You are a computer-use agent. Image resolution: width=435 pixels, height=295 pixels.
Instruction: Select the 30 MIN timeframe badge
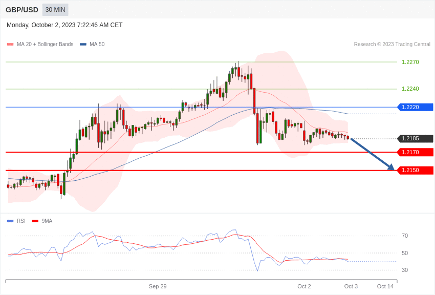click(x=55, y=10)
